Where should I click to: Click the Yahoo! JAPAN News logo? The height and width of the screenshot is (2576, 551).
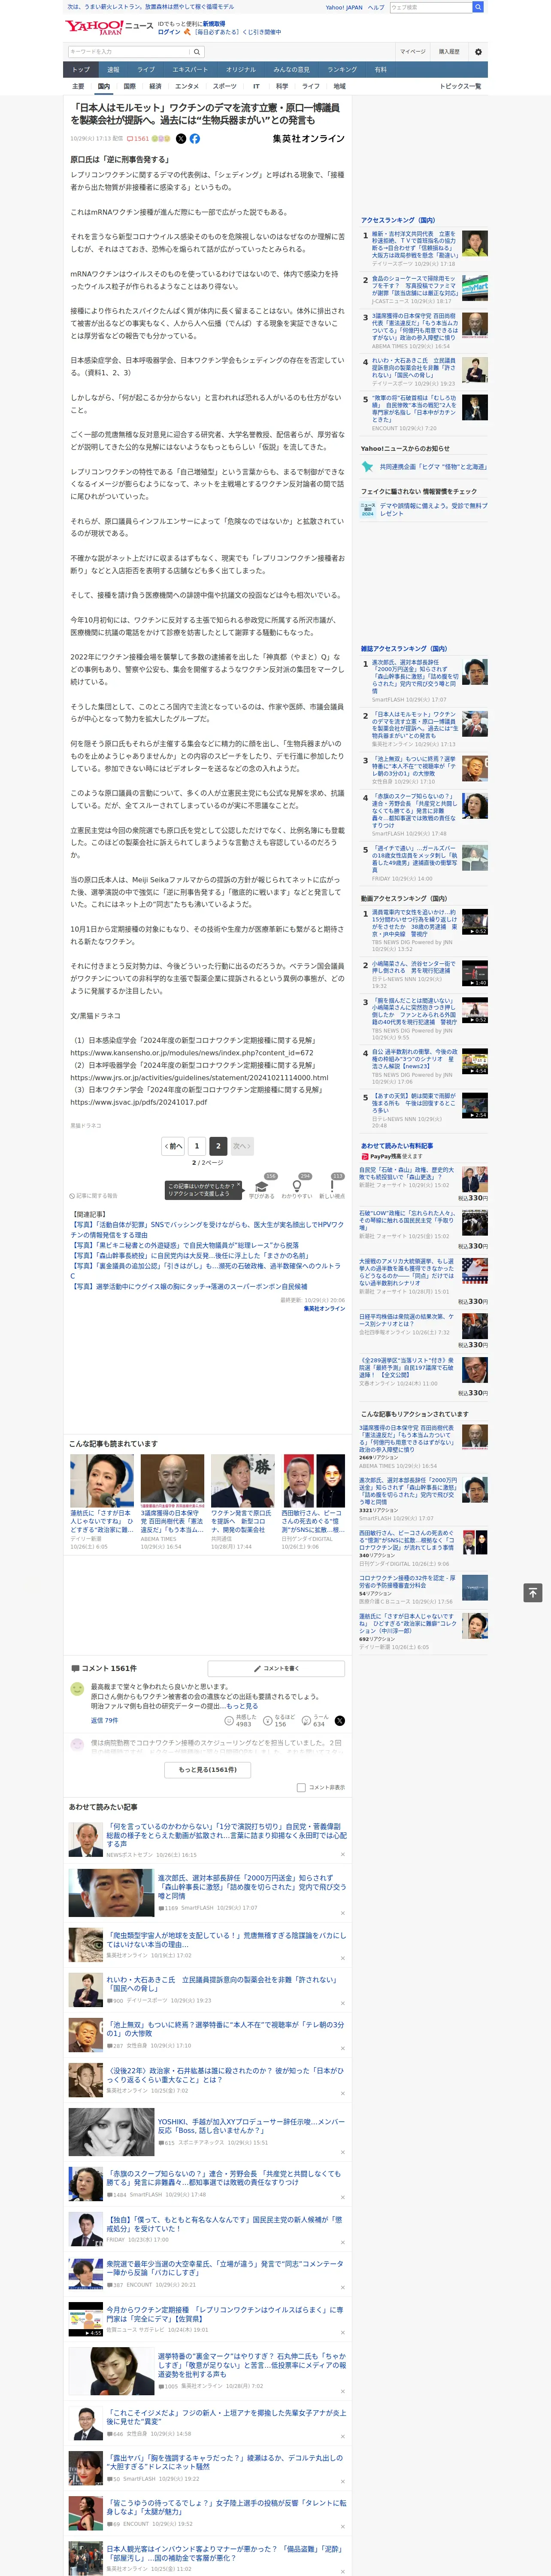(x=109, y=27)
